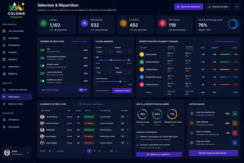The height and width of the screenshot is (163, 244).
Task: View details eye icon for Sara Haddou
Action: [x=123, y=136]
